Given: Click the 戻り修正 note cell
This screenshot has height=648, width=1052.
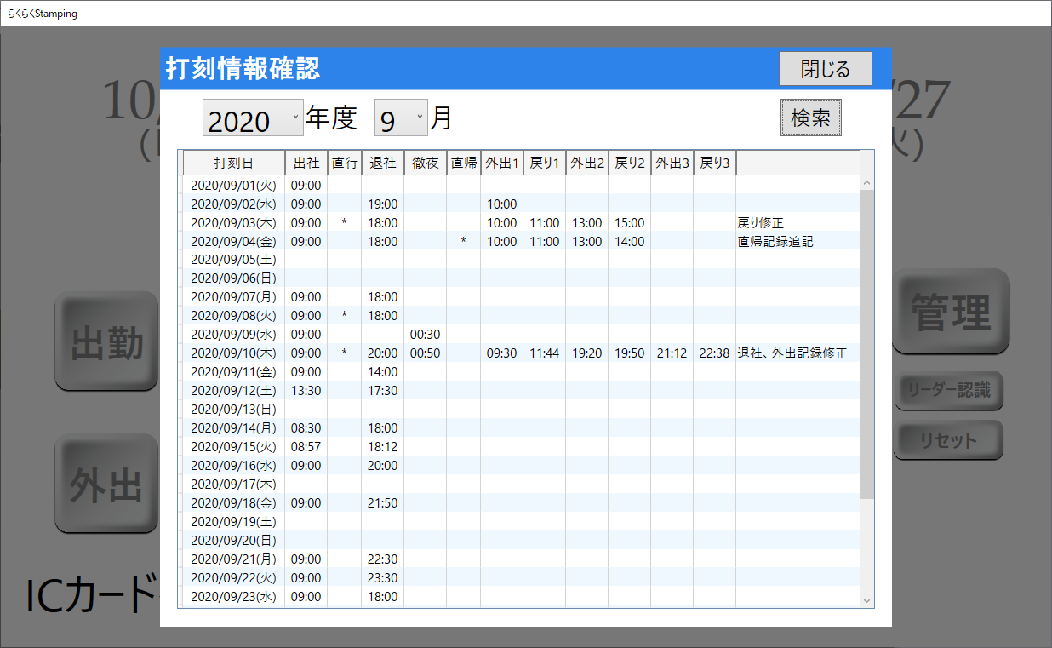Looking at the screenshot, I should click(x=760, y=223).
